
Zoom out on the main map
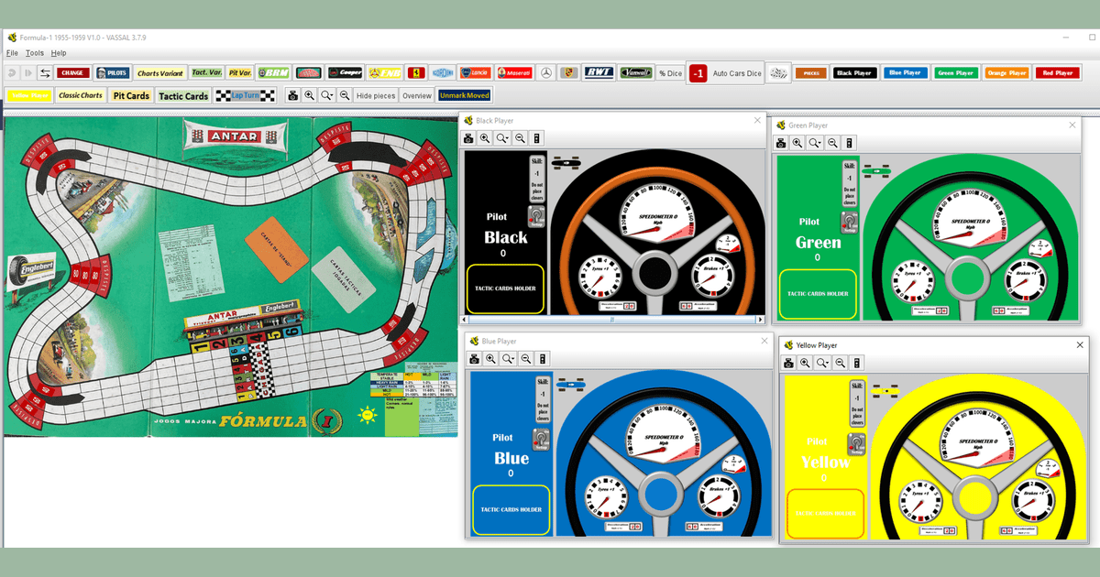345,95
